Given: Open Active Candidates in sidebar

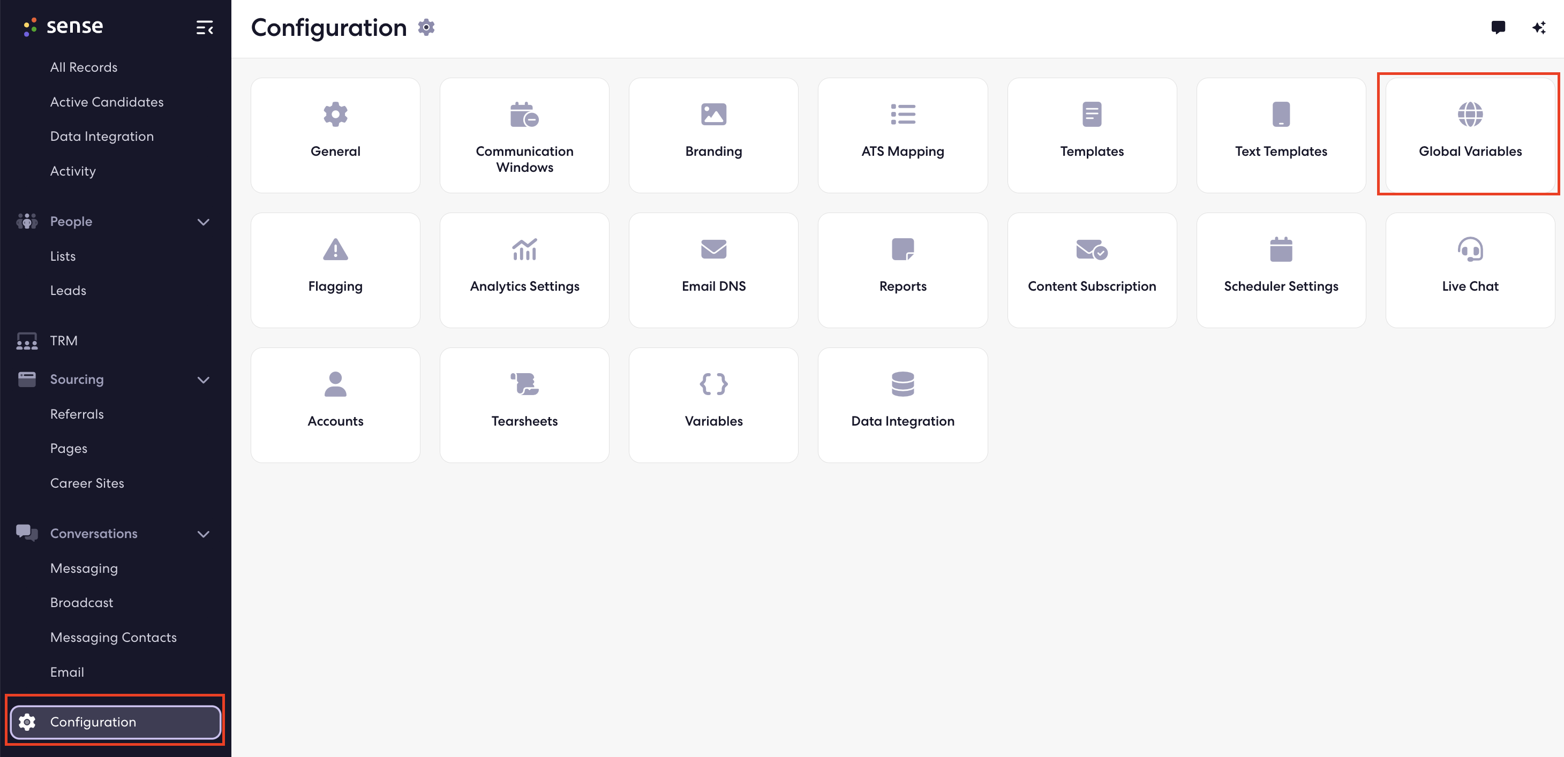Looking at the screenshot, I should click(107, 102).
